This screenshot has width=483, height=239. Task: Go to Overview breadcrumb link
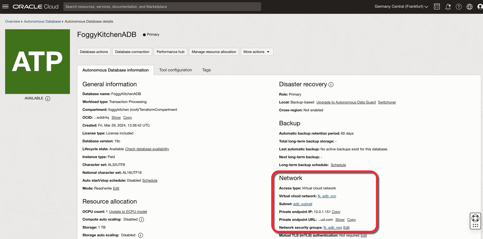point(13,21)
